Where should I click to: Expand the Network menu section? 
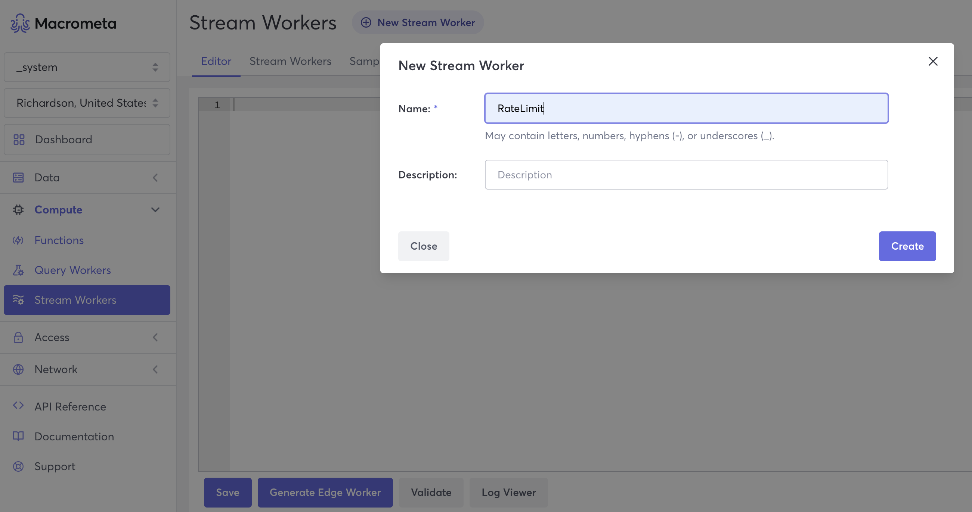(x=155, y=369)
